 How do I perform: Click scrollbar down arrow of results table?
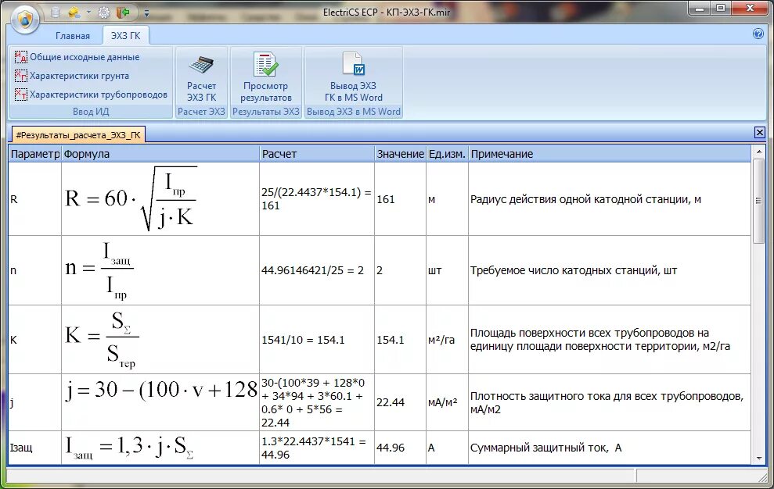pyautogui.click(x=759, y=459)
